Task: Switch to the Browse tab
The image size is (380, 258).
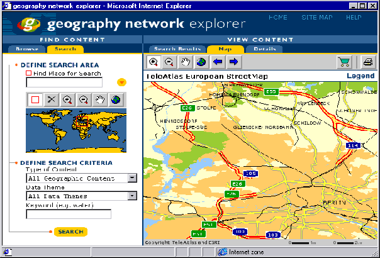Action: (x=27, y=49)
